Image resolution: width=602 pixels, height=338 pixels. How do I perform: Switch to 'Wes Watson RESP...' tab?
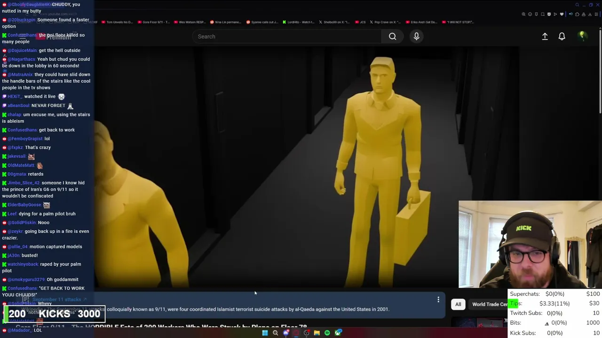pos(190,22)
